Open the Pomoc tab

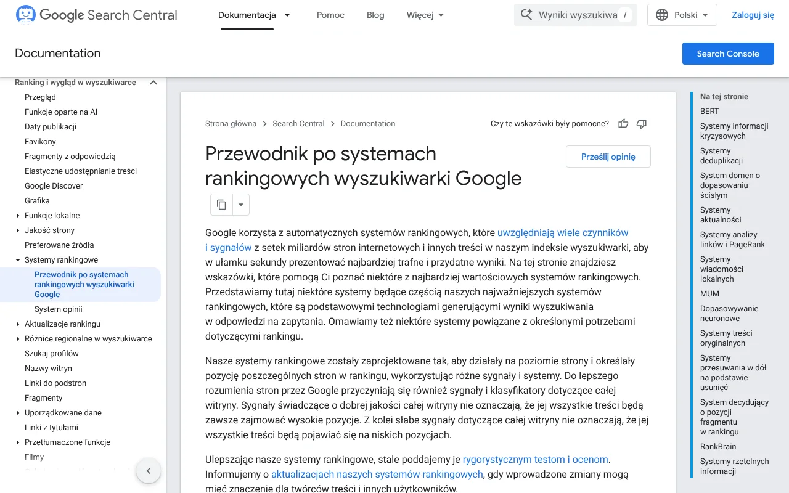(330, 15)
